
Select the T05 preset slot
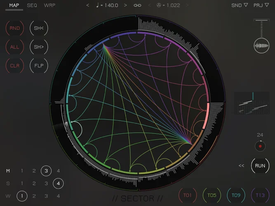[212, 195]
